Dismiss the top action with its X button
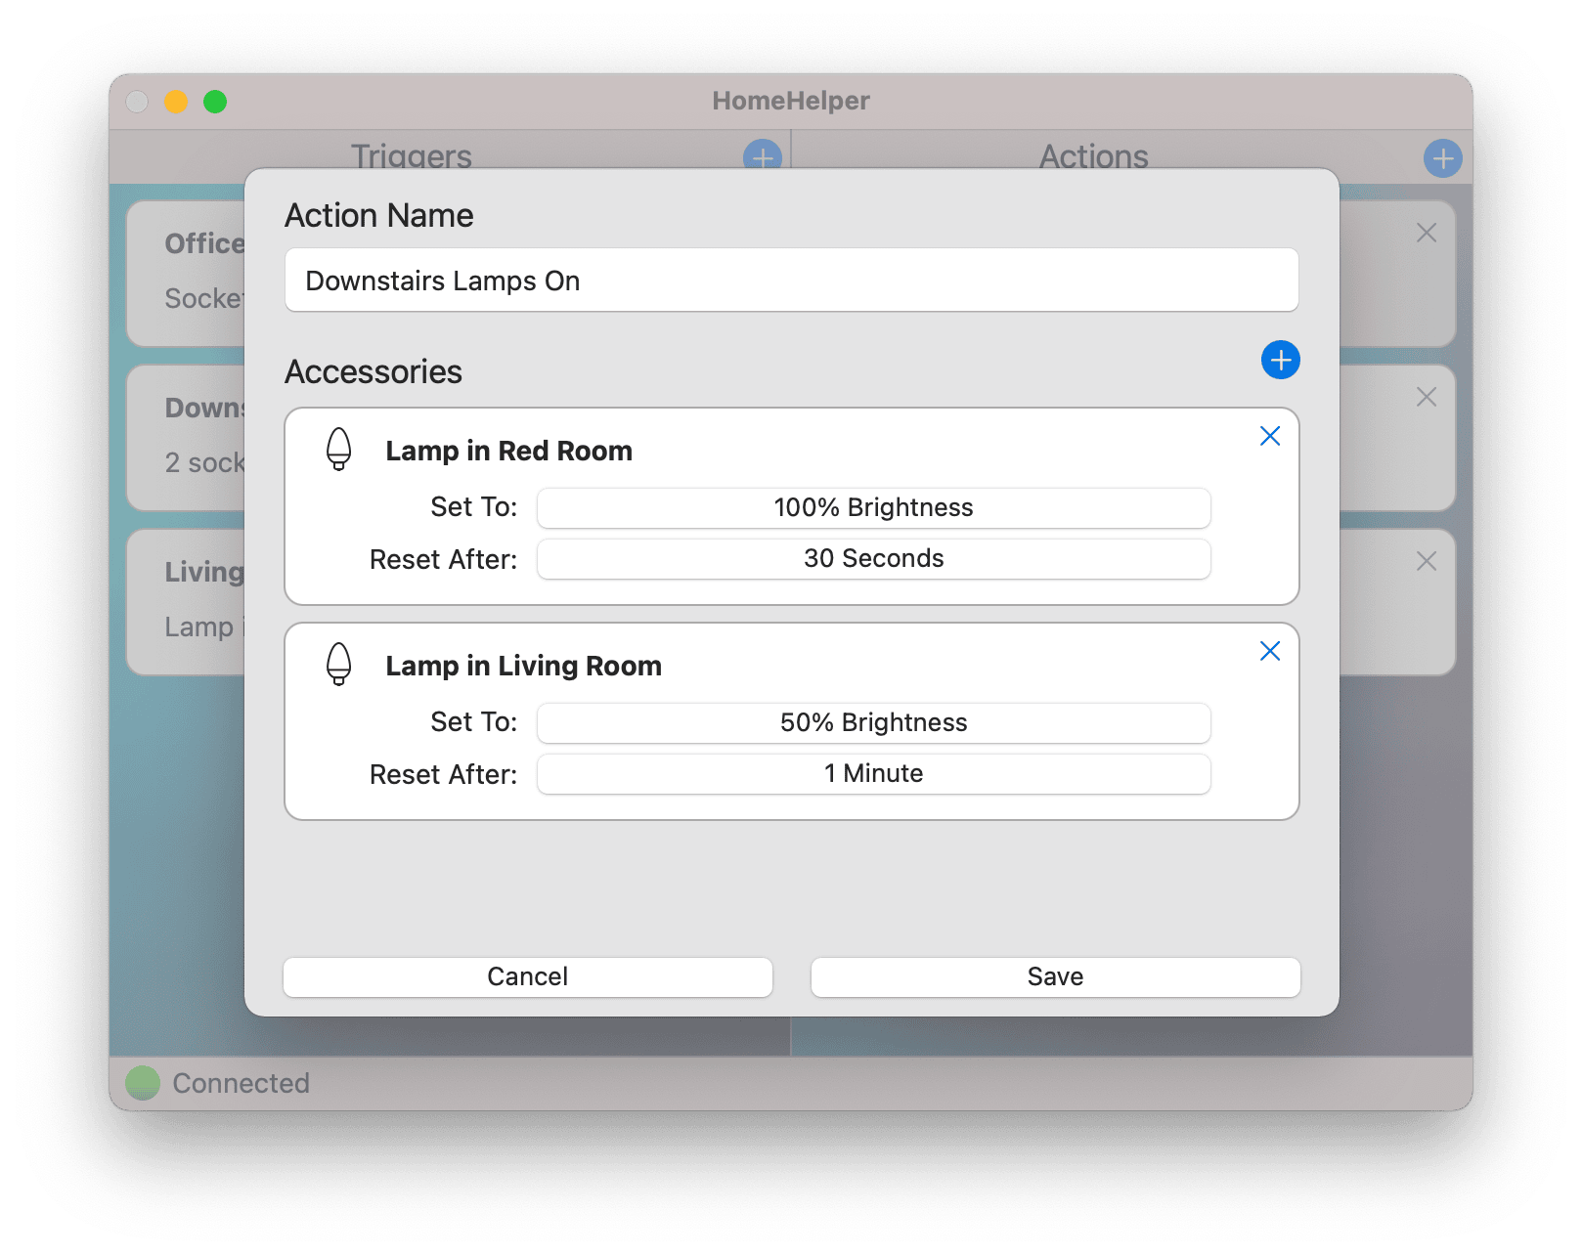 1426,233
